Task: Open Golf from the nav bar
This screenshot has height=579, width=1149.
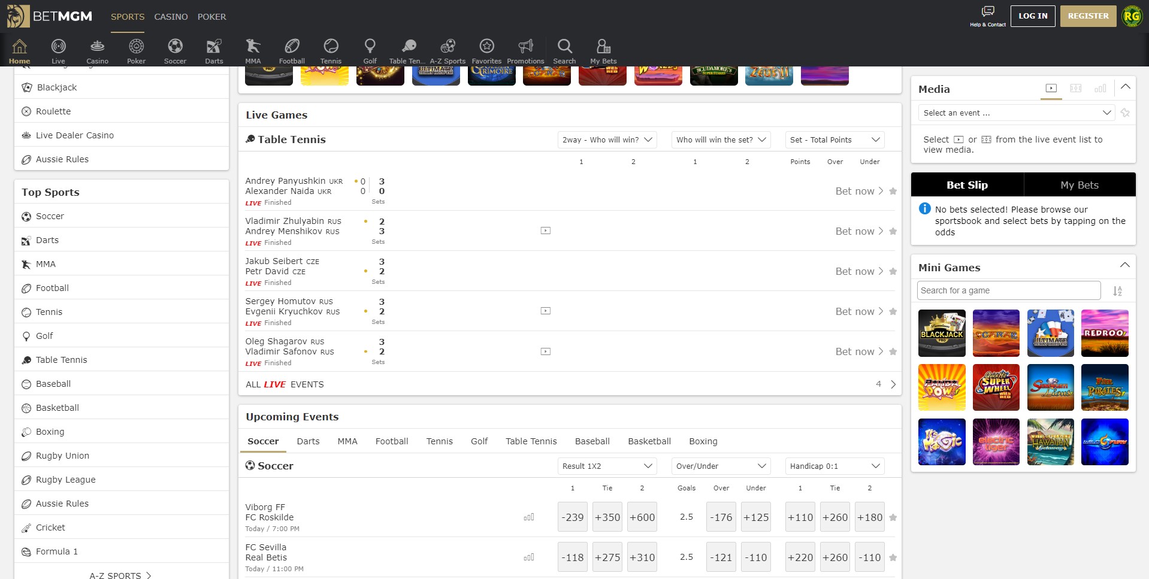Action: [370, 50]
